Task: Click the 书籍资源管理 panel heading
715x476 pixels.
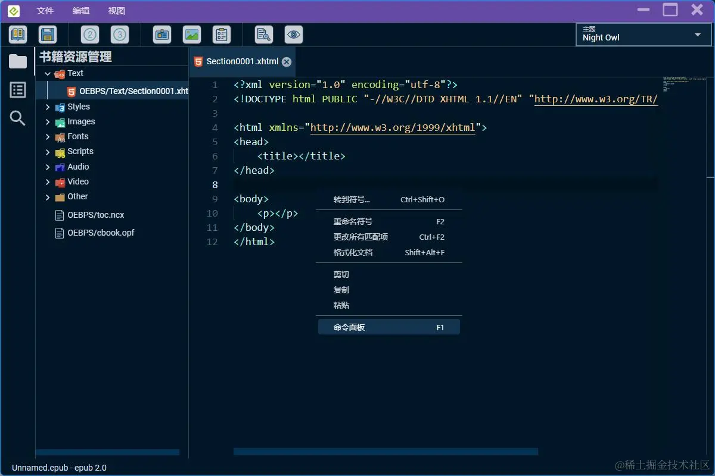Action: (x=76, y=57)
